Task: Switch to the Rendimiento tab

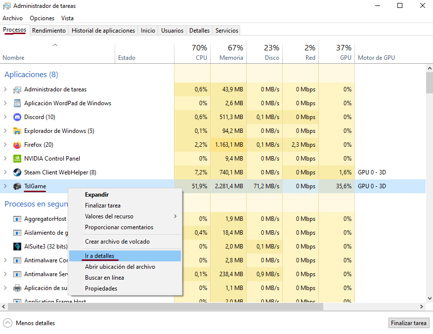Action: click(x=49, y=31)
